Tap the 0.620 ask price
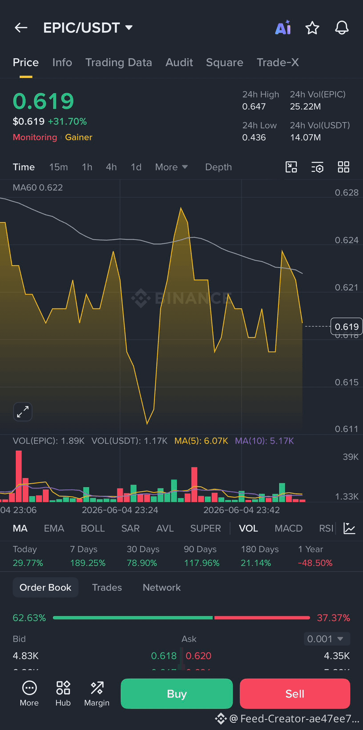 pyautogui.click(x=199, y=656)
